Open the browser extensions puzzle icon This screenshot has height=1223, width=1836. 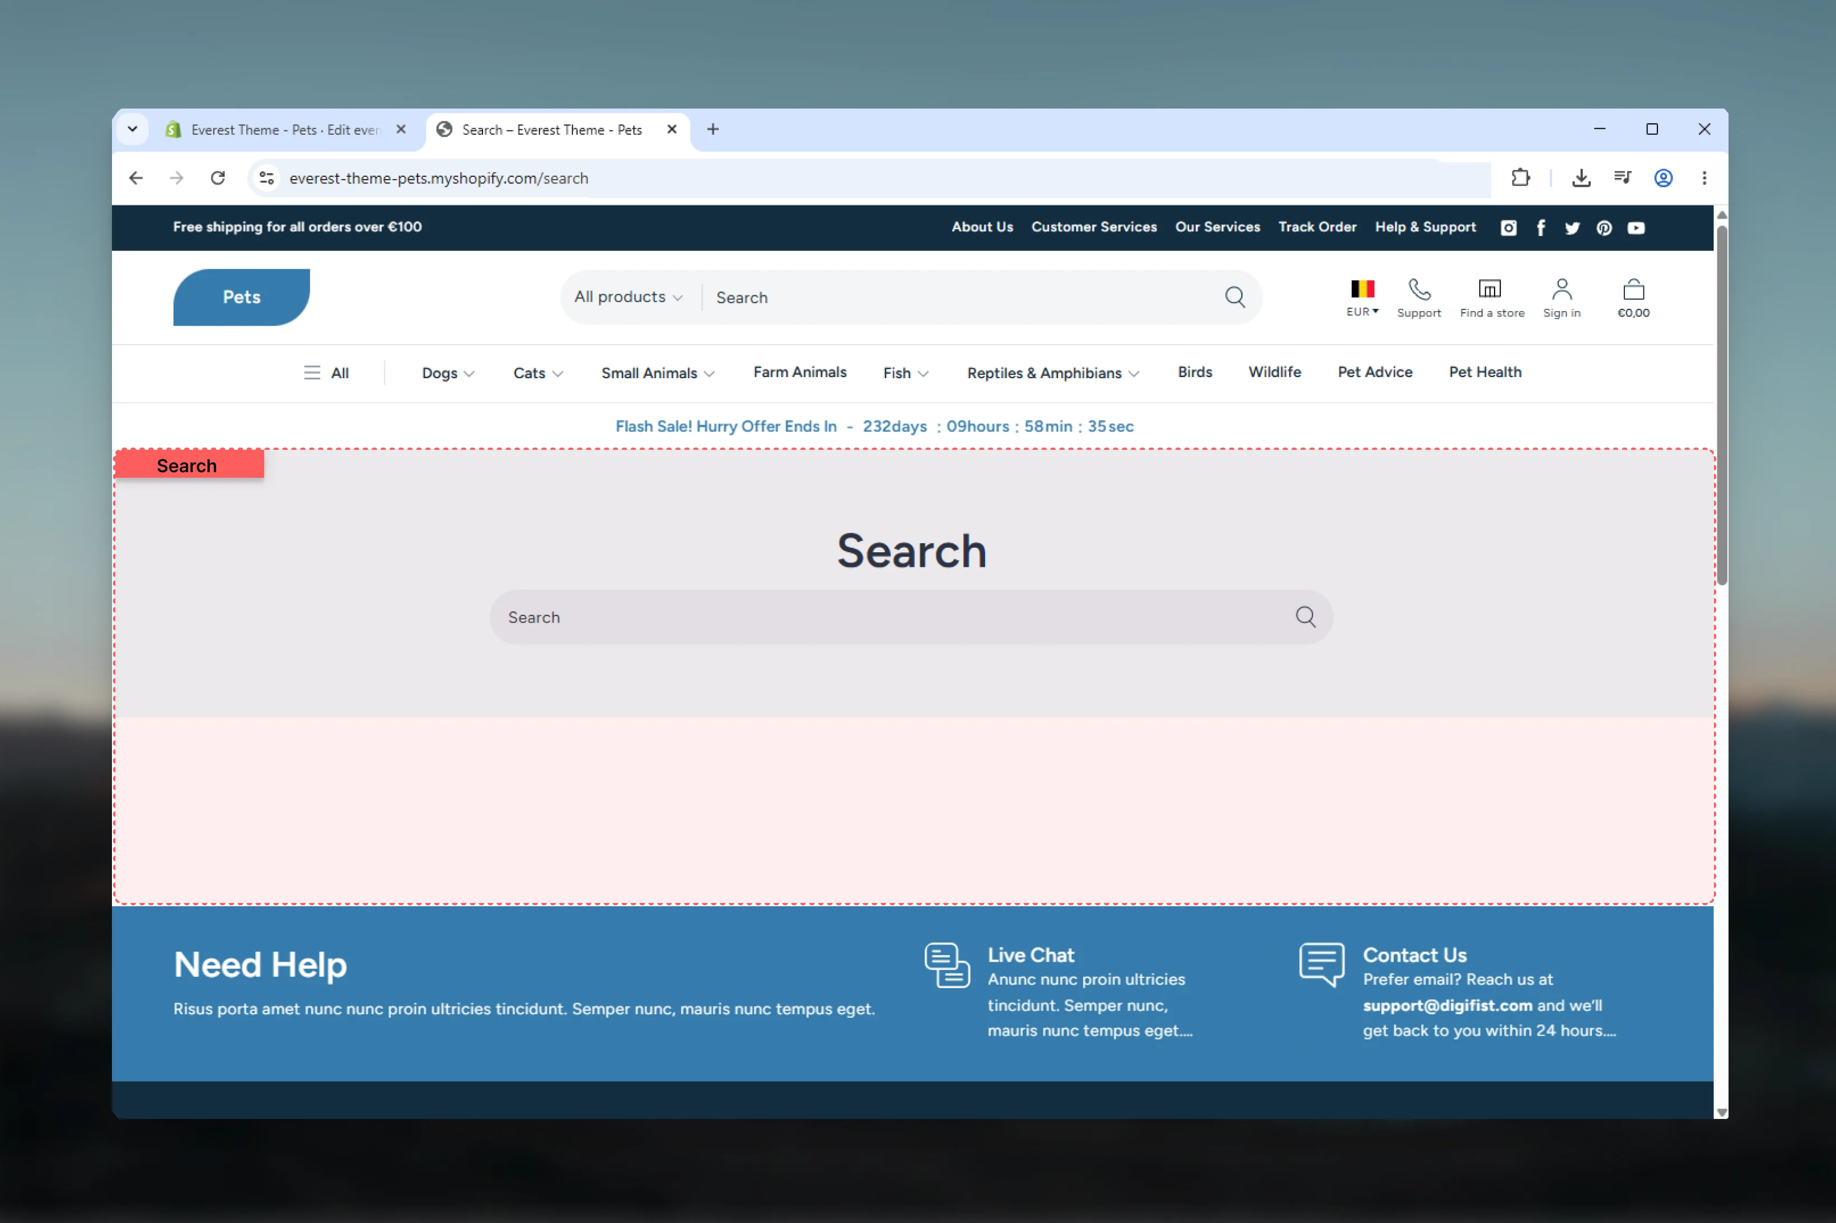point(1520,178)
